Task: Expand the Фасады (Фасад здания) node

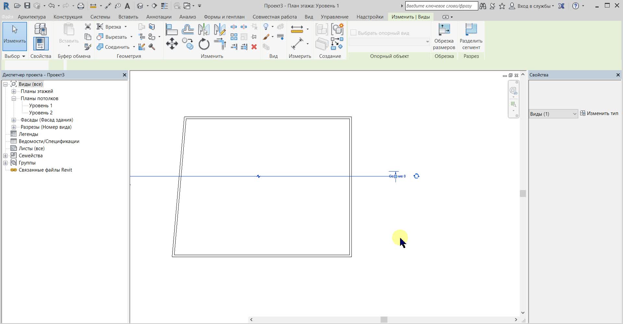Action: point(14,120)
